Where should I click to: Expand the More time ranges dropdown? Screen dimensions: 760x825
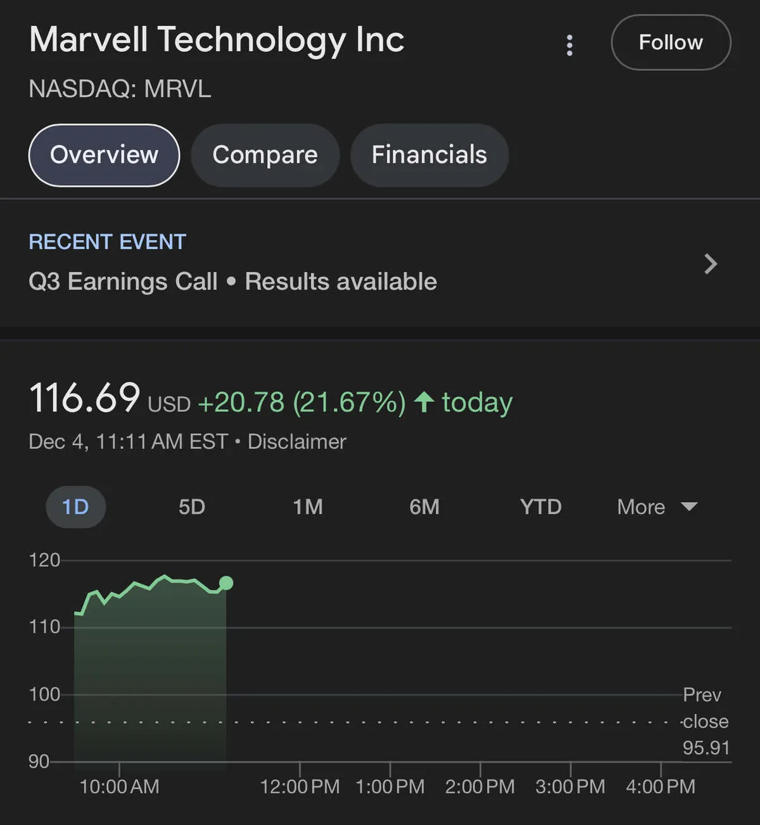coord(657,507)
